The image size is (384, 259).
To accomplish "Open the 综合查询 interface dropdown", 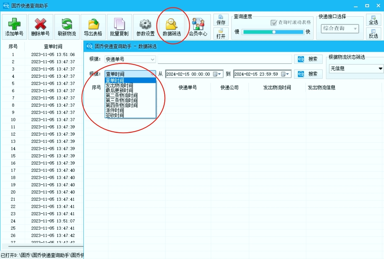I will (x=340, y=29).
